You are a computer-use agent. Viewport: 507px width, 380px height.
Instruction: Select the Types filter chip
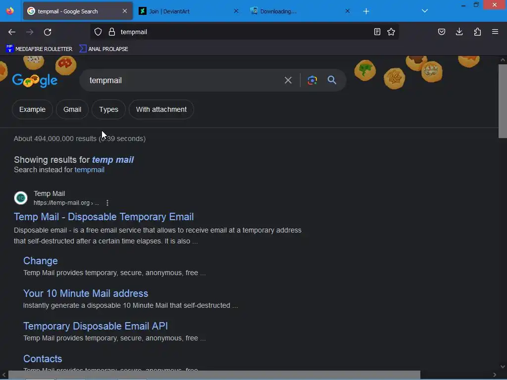pos(108,109)
